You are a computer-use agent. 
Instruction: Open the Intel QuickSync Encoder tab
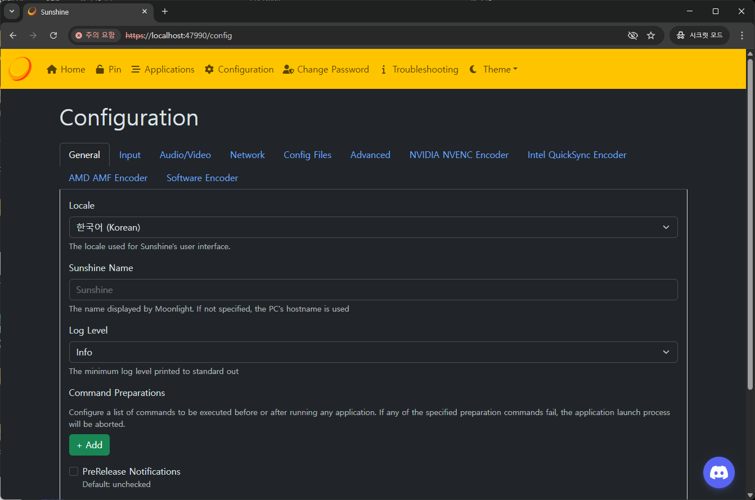click(x=577, y=155)
